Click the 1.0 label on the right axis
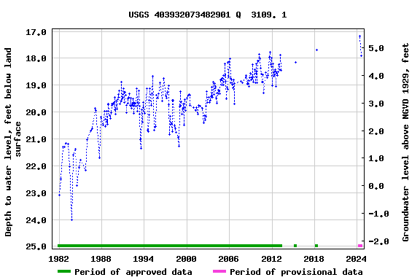The width and height of the screenshot is (420, 280). 376,158
